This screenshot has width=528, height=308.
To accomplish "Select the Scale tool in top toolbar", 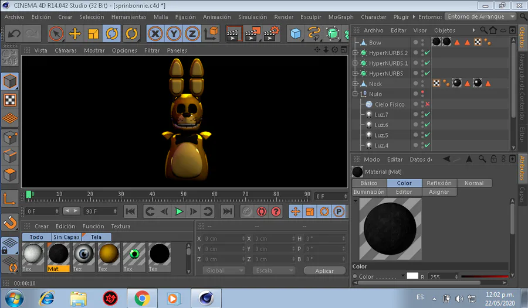I will [x=93, y=33].
